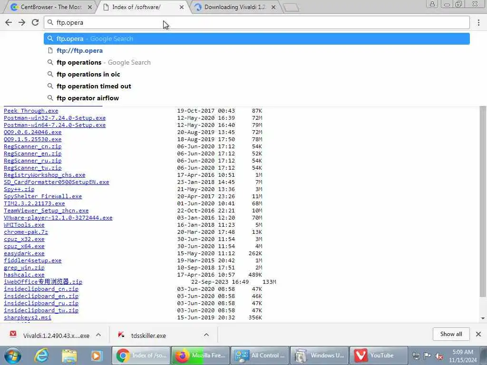
Task: Download insideclipboard_cn.zip
Action: coord(41,289)
